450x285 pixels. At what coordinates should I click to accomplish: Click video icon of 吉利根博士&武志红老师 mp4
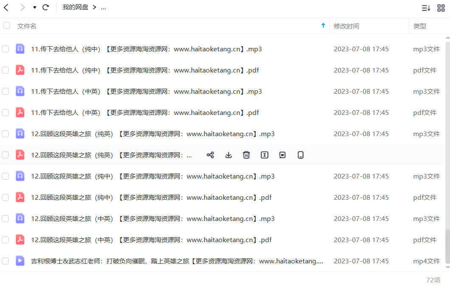pos(20,261)
